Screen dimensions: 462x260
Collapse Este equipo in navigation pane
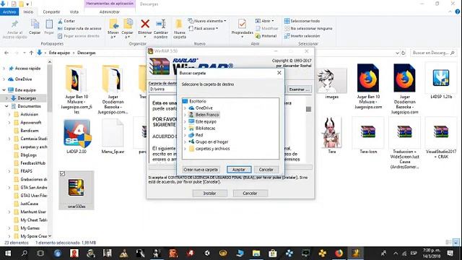(4, 90)
